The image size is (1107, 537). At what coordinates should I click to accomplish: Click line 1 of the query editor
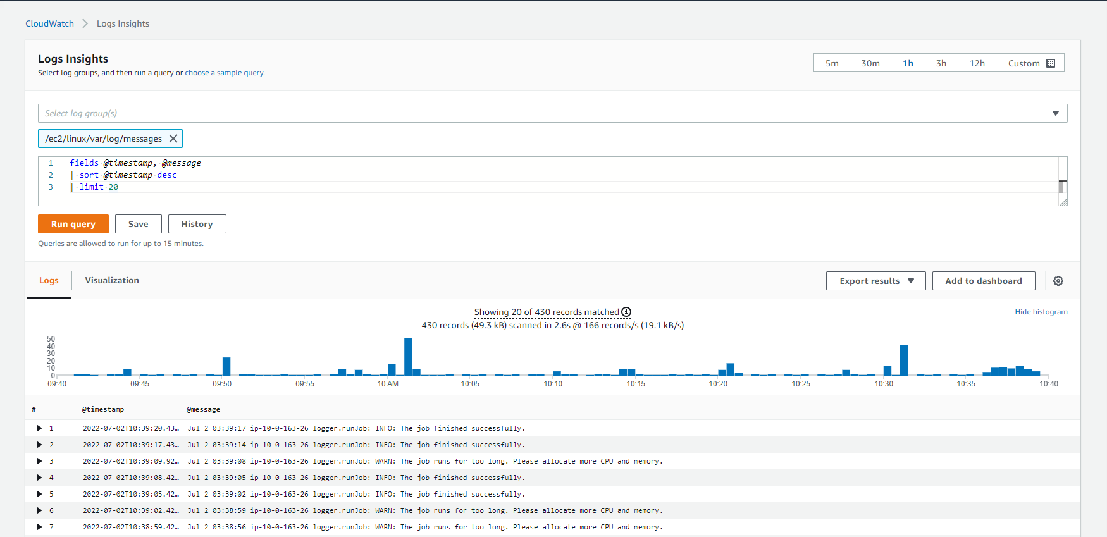(135, 163)
